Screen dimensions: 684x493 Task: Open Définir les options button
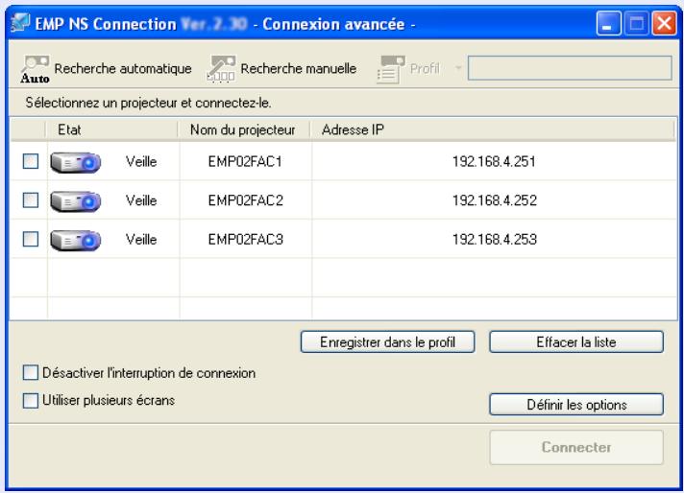[x=576, y=405]
